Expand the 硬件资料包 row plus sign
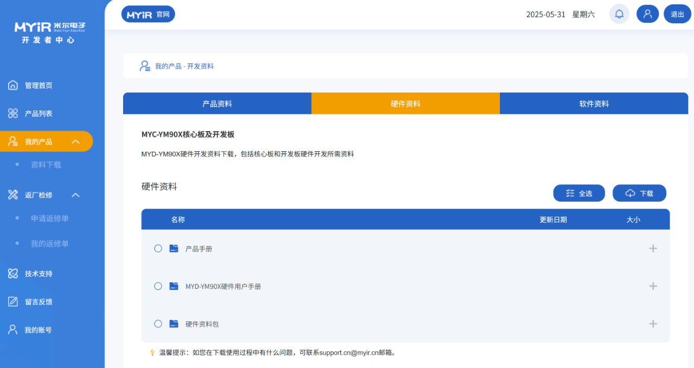The image size is (694, 368). click(653, 324)
